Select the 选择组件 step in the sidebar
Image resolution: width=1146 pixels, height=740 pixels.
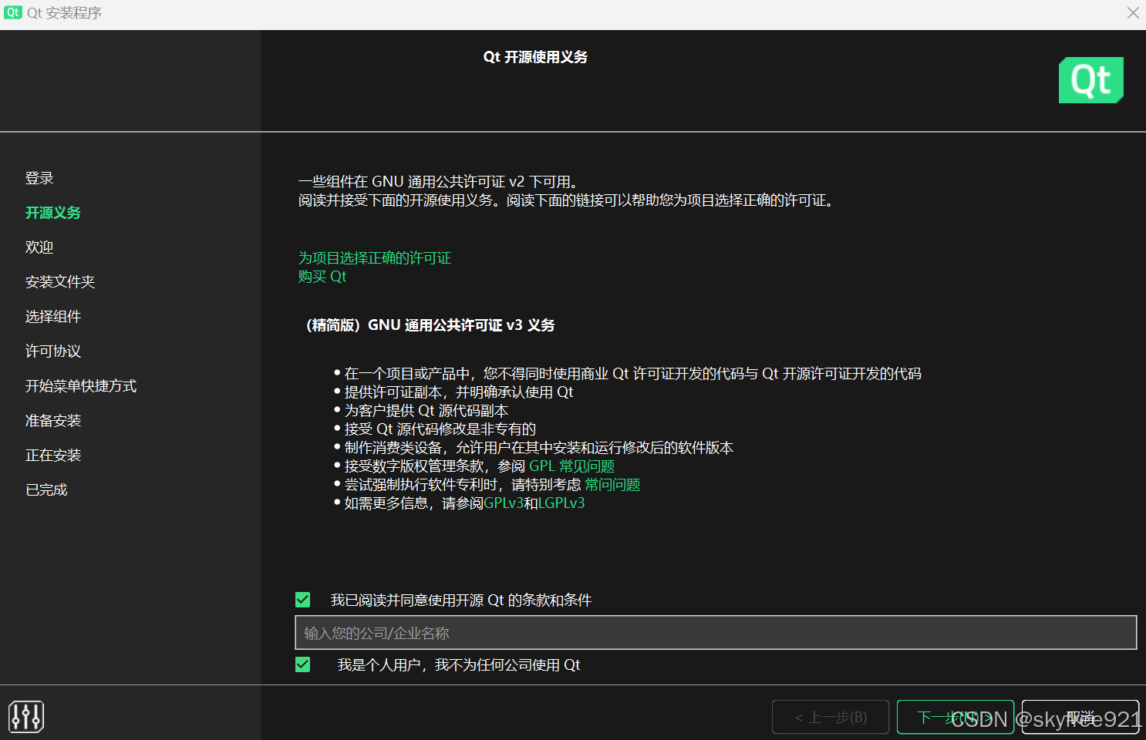[53, 317]
